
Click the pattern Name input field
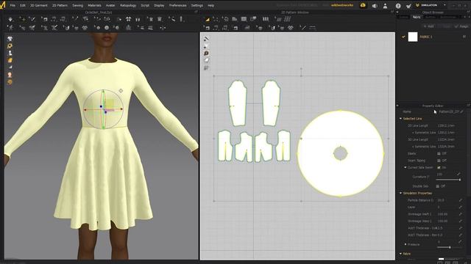coord(449,111)
